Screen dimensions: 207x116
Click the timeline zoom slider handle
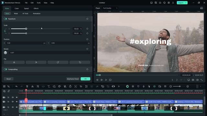[180, 86]
